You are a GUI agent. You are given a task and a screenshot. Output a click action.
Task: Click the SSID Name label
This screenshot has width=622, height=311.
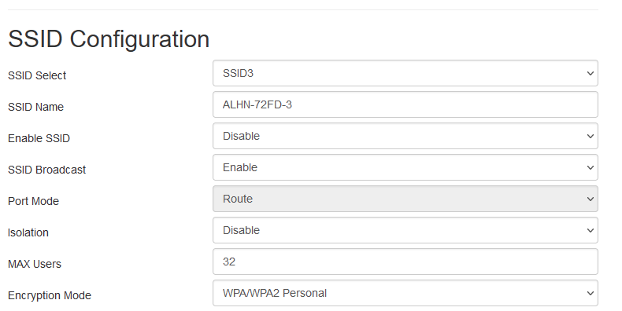click(35, 107)
